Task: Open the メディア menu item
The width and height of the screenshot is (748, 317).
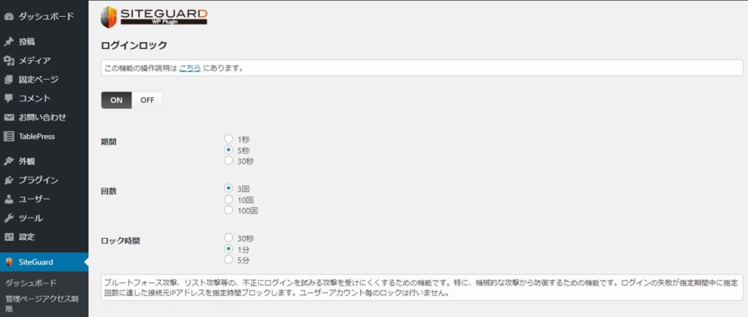Action: tap(44, 61)
